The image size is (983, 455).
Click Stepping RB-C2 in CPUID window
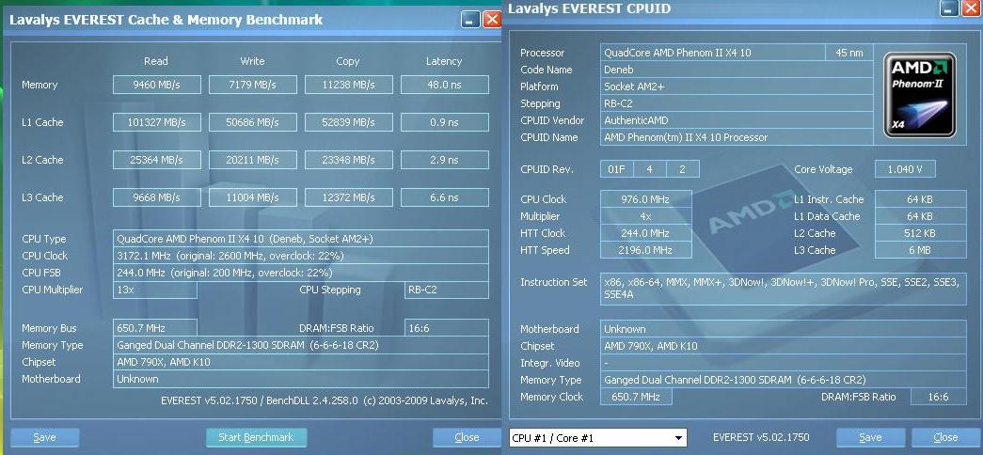point(737,103)
